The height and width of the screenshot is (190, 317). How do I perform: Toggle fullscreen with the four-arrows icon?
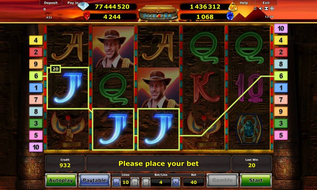(x=272, y=8)
